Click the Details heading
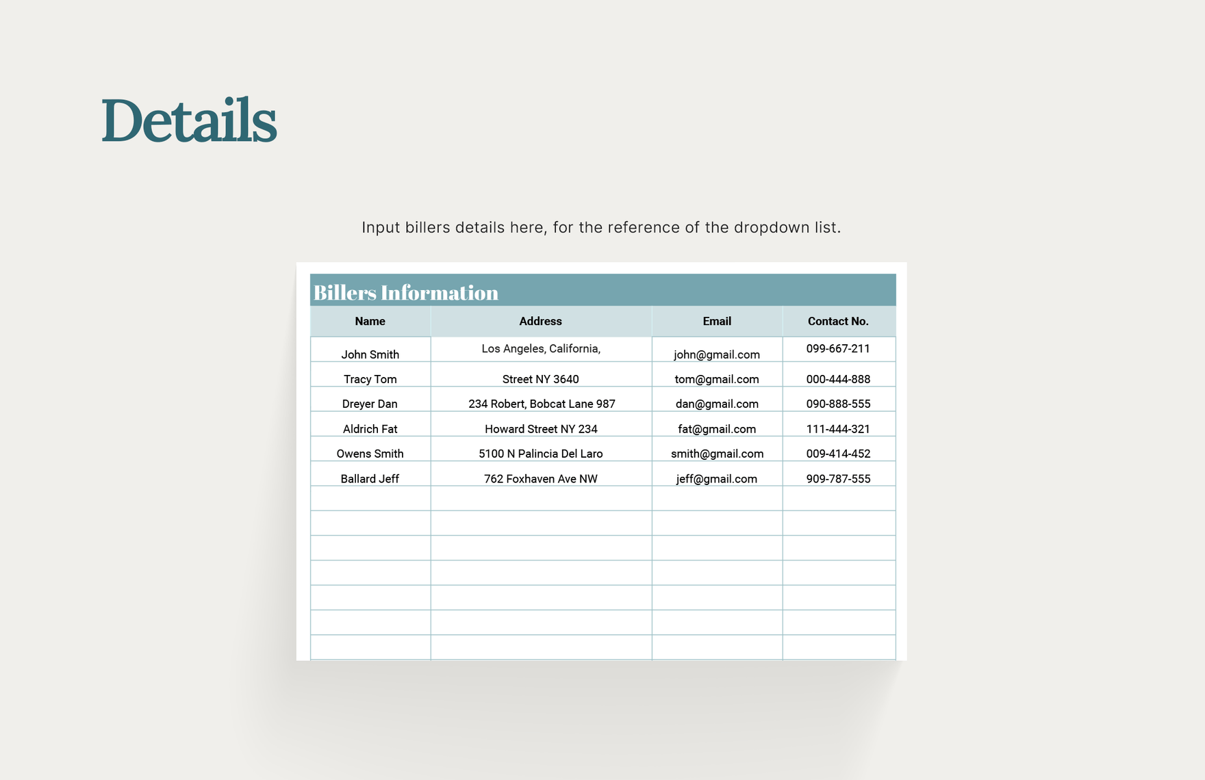 (189, 120)
